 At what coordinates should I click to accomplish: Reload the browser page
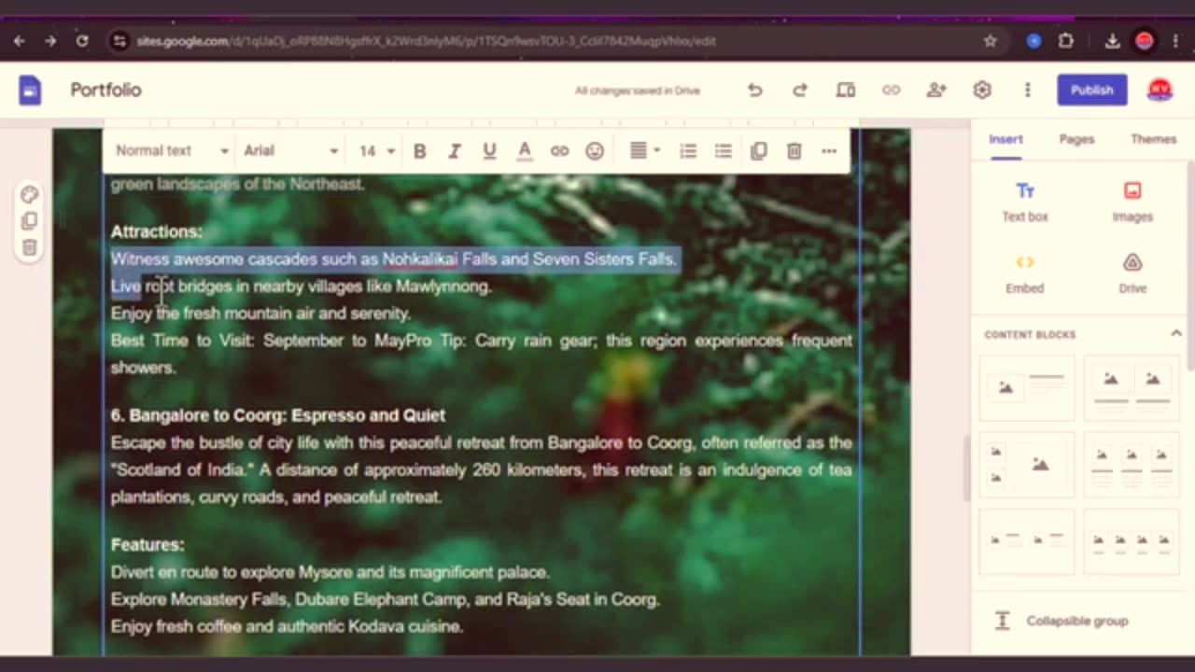pyautogui.click(x=82, y=41)
